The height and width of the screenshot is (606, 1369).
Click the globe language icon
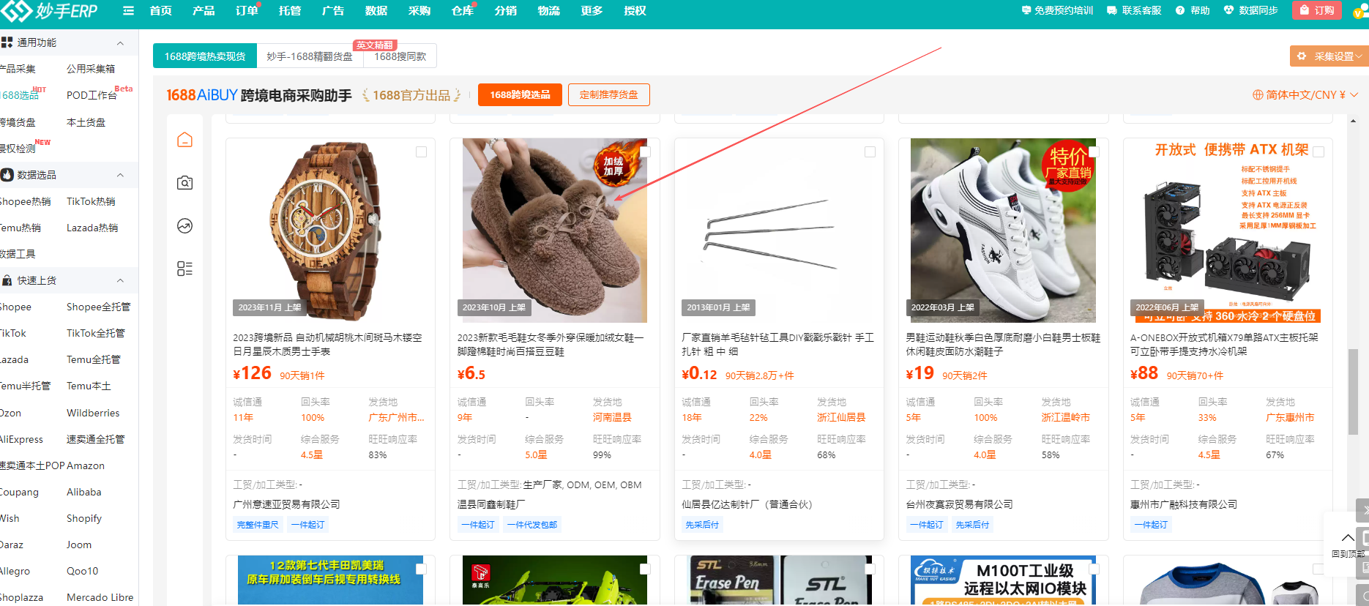tap(1258, 95)
